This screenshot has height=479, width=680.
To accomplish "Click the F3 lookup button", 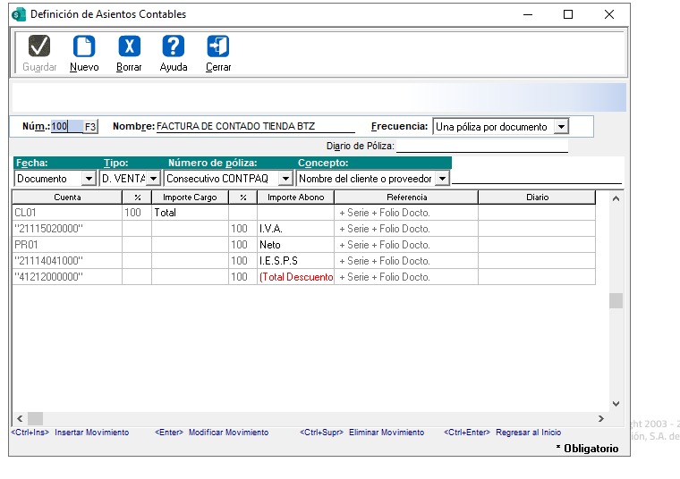I will (x=90, y=127).
